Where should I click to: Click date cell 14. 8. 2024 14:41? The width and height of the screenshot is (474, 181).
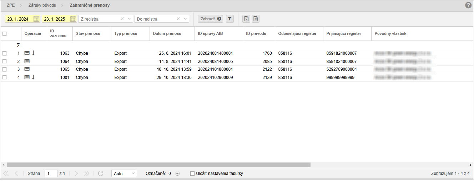tap(175, 61)
